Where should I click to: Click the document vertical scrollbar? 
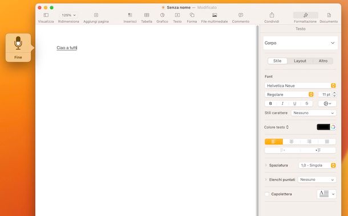point(257,121)
